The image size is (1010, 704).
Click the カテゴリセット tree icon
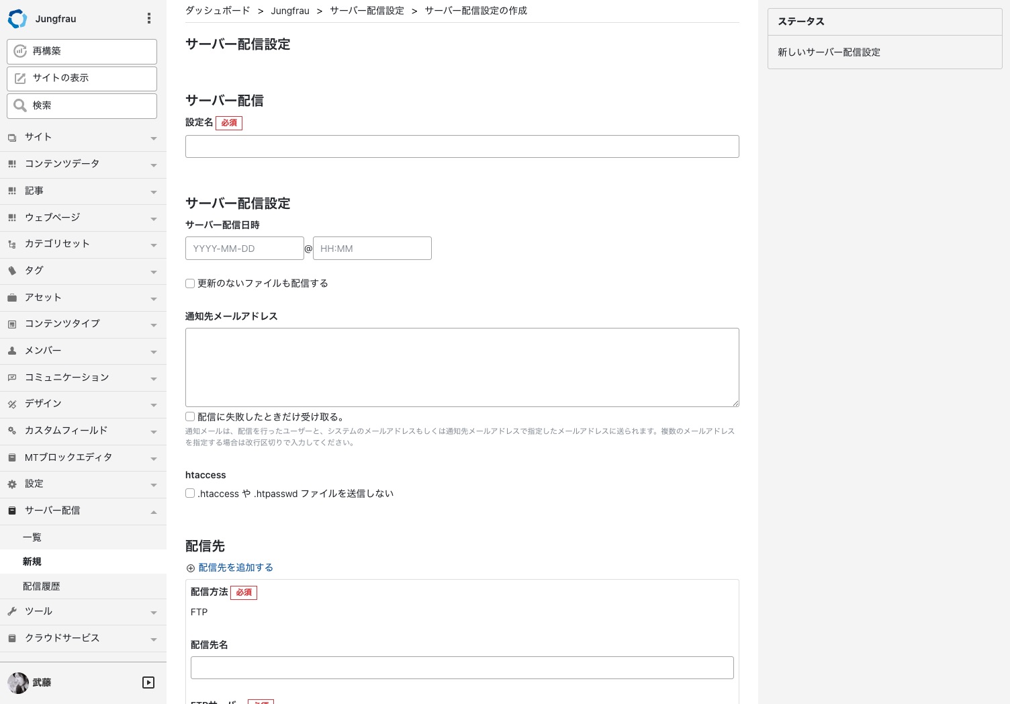click(12, 245)
